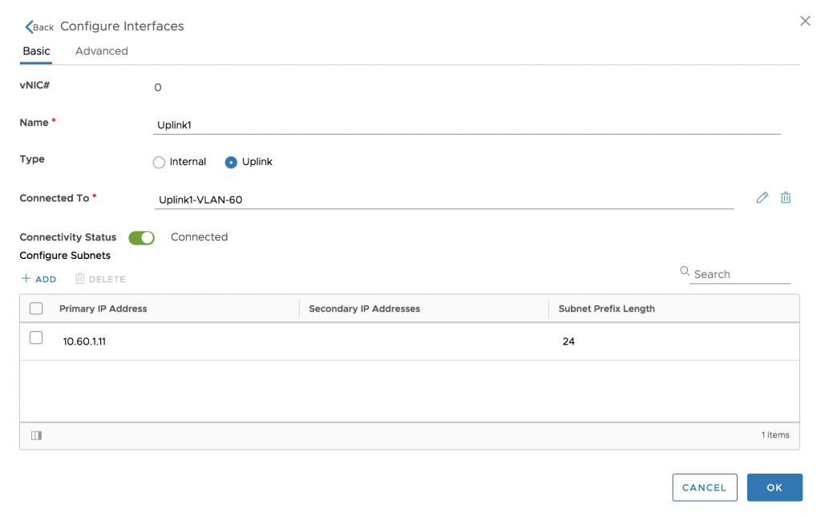The height and width of the screenshot is (517, 821).
Task: Close the Configure Interfaces dialog with X
Action: click(x=805, y=21)
